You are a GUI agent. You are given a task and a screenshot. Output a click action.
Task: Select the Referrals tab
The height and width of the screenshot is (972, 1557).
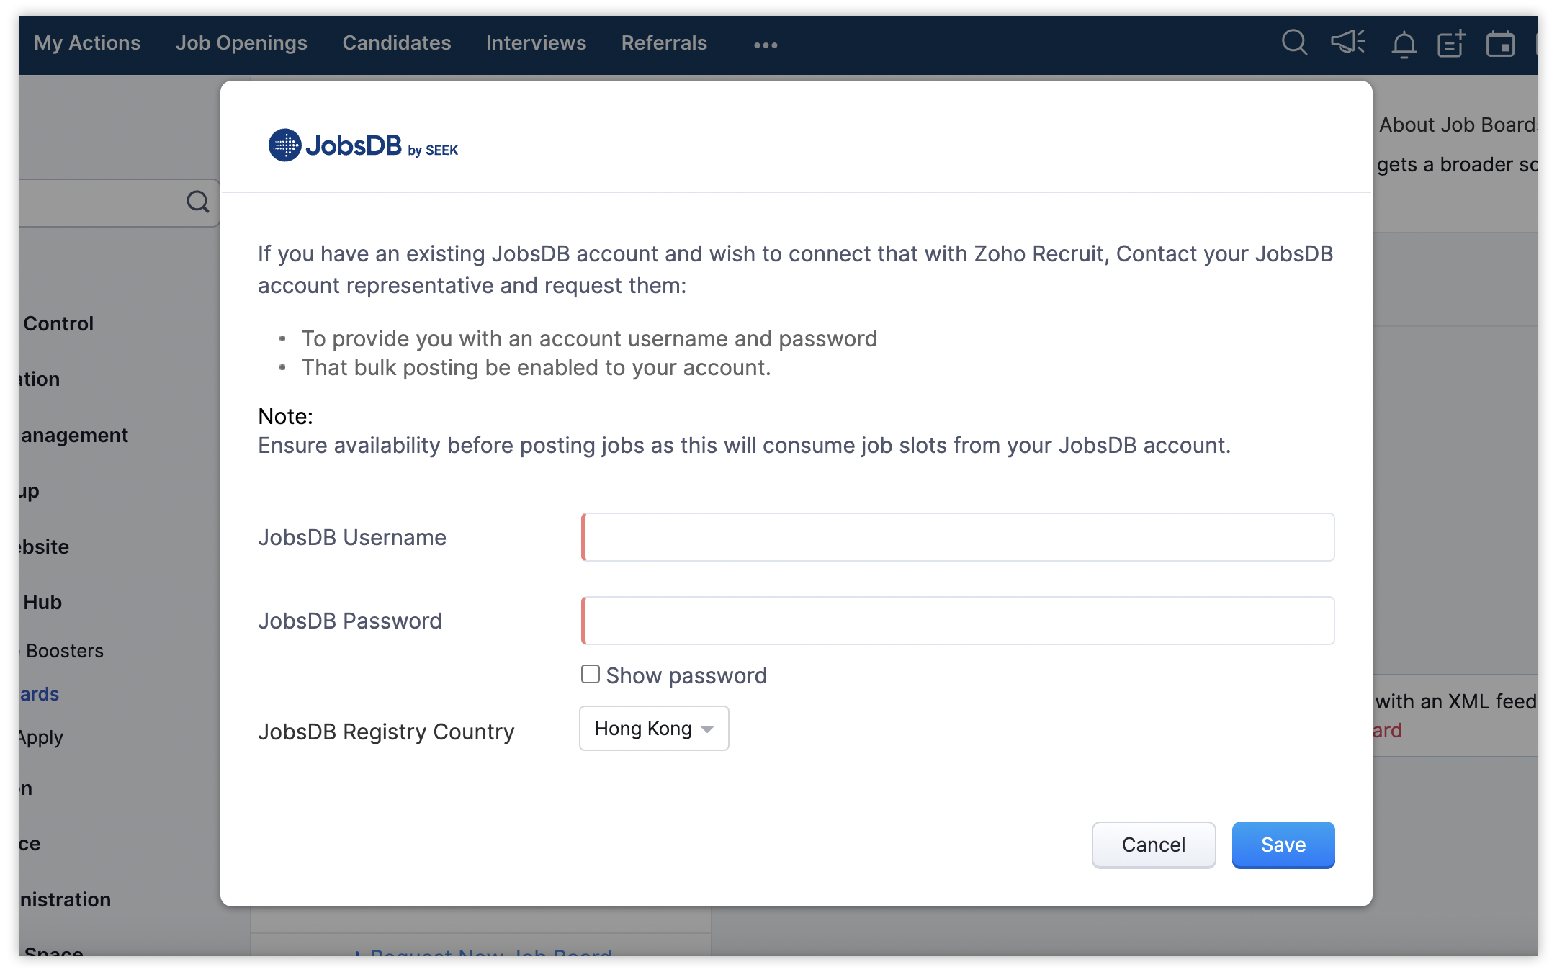click(x=664, y=43)
